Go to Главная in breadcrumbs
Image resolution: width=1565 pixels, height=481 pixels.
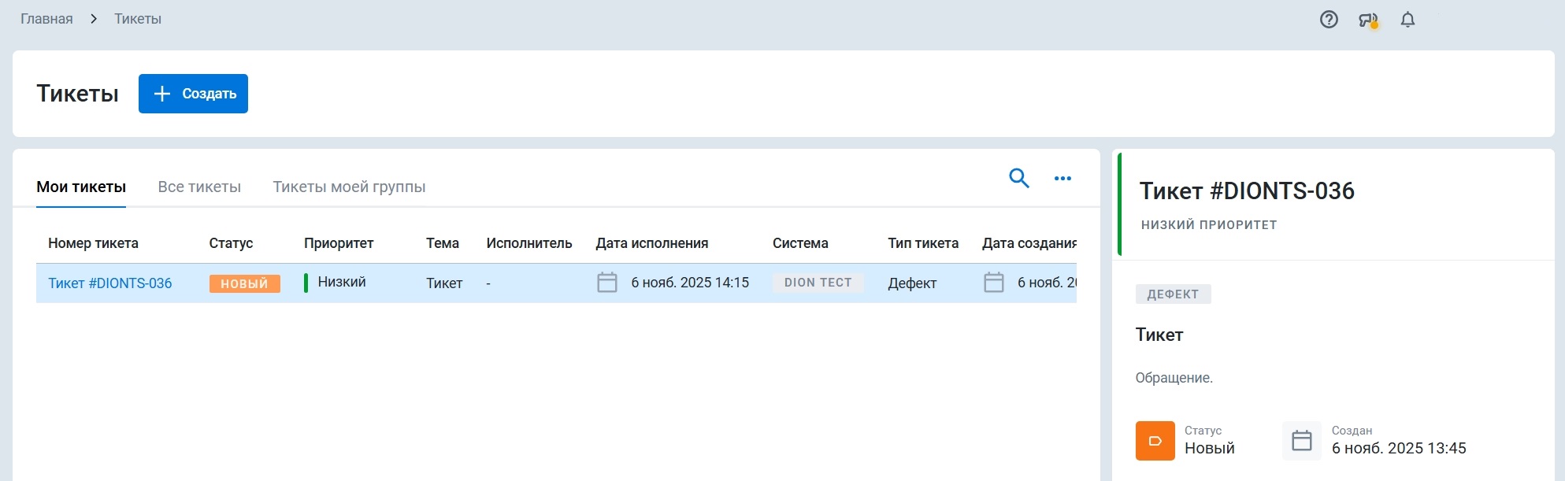(46, 19)
